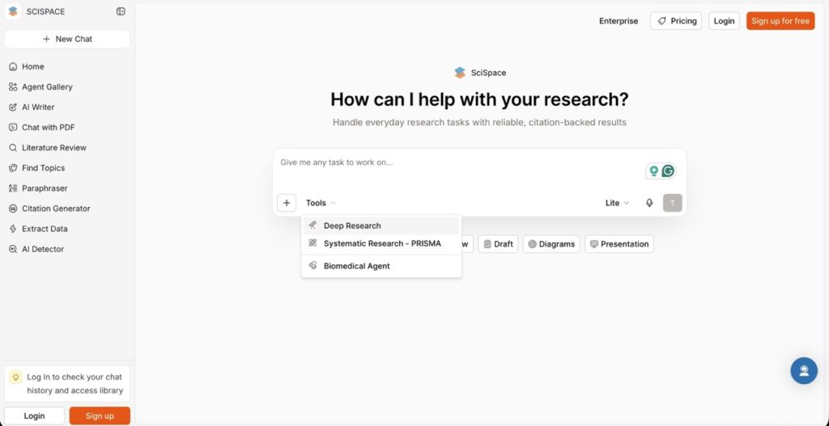Start a New Chat
829x426 pixels.
point(67,39)
